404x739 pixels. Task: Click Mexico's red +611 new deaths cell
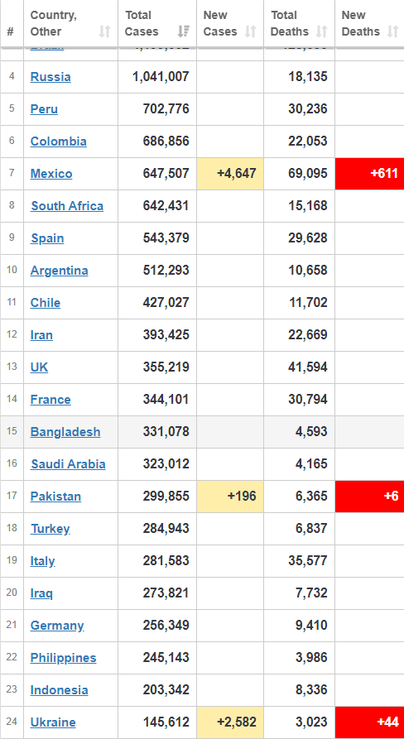pyautogui.click(x=369, y=174)
